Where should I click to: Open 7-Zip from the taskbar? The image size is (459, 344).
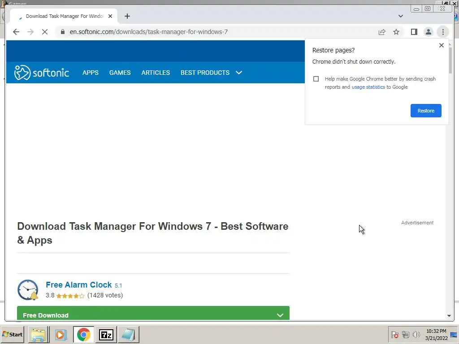click(106, 335)
